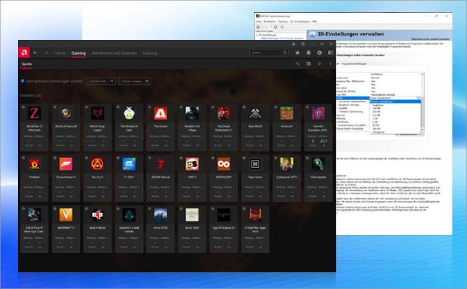Switch to list view in Spiele bar
467x289 pixels.
(308, 64)
